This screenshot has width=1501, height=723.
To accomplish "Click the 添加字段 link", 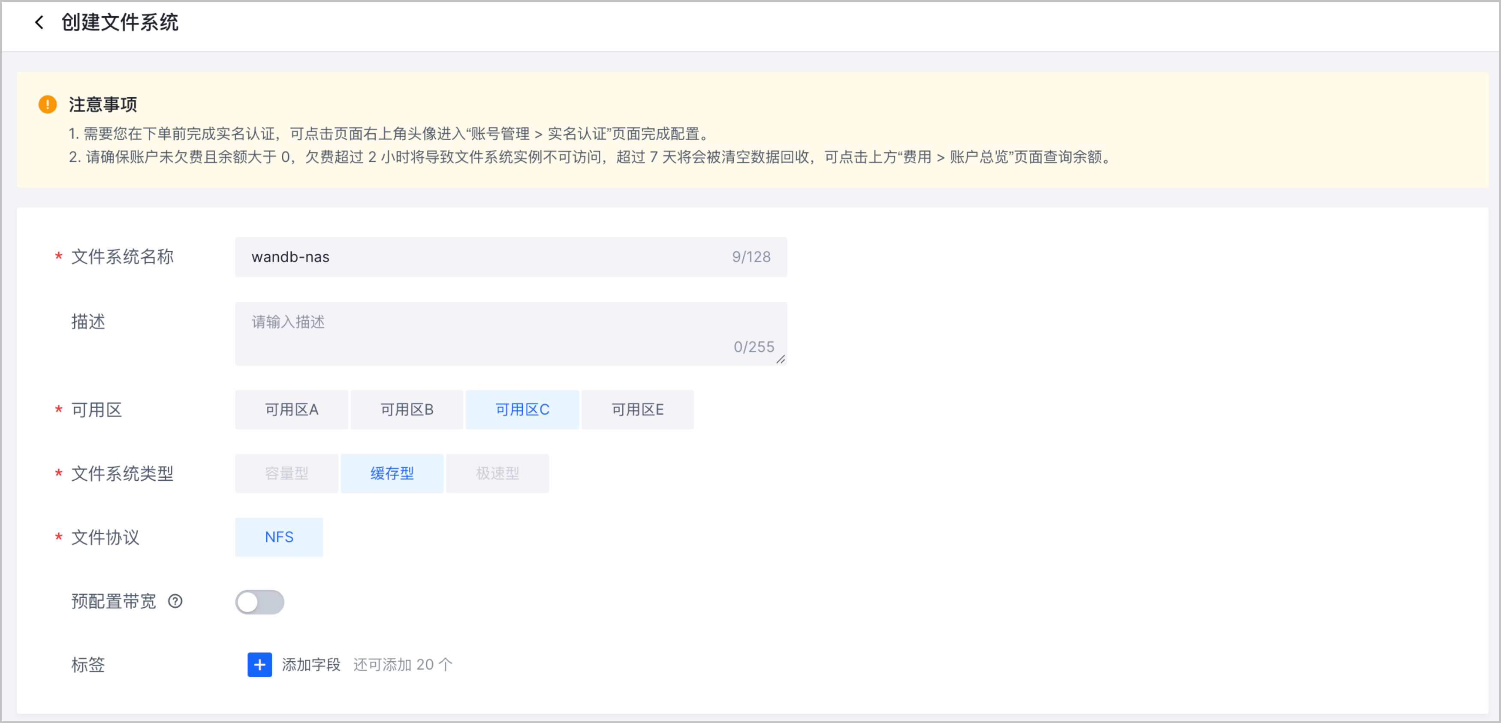I will point(311,664).
